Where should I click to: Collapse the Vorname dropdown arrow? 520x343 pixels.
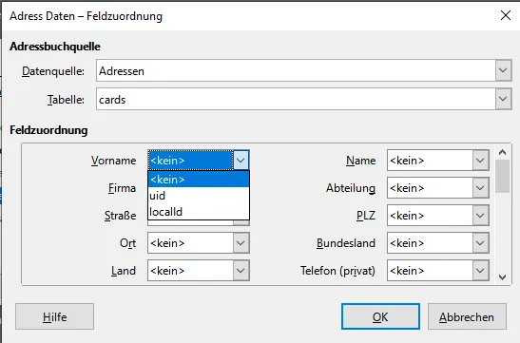pyautogui.click(x=241, y=161)
